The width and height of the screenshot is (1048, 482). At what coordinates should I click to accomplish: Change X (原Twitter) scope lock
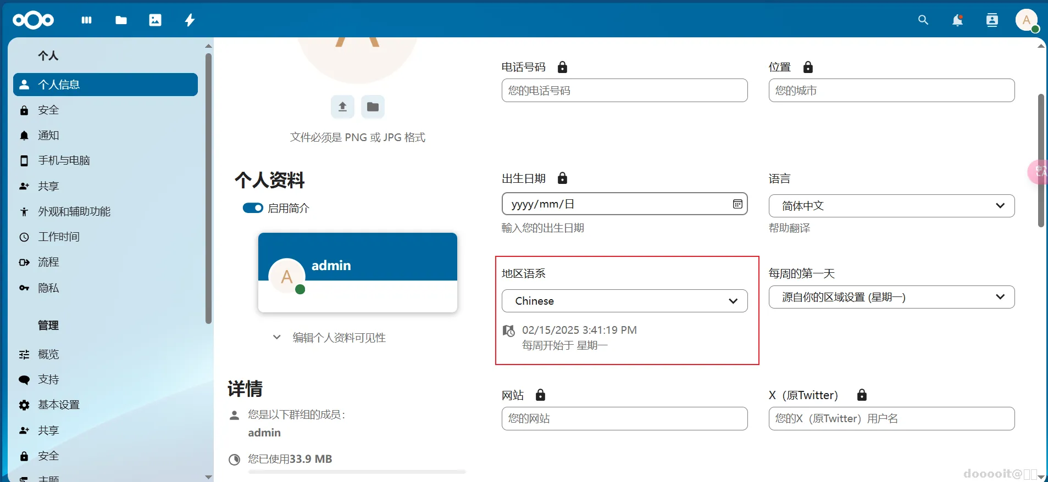[x=862, y=395]
